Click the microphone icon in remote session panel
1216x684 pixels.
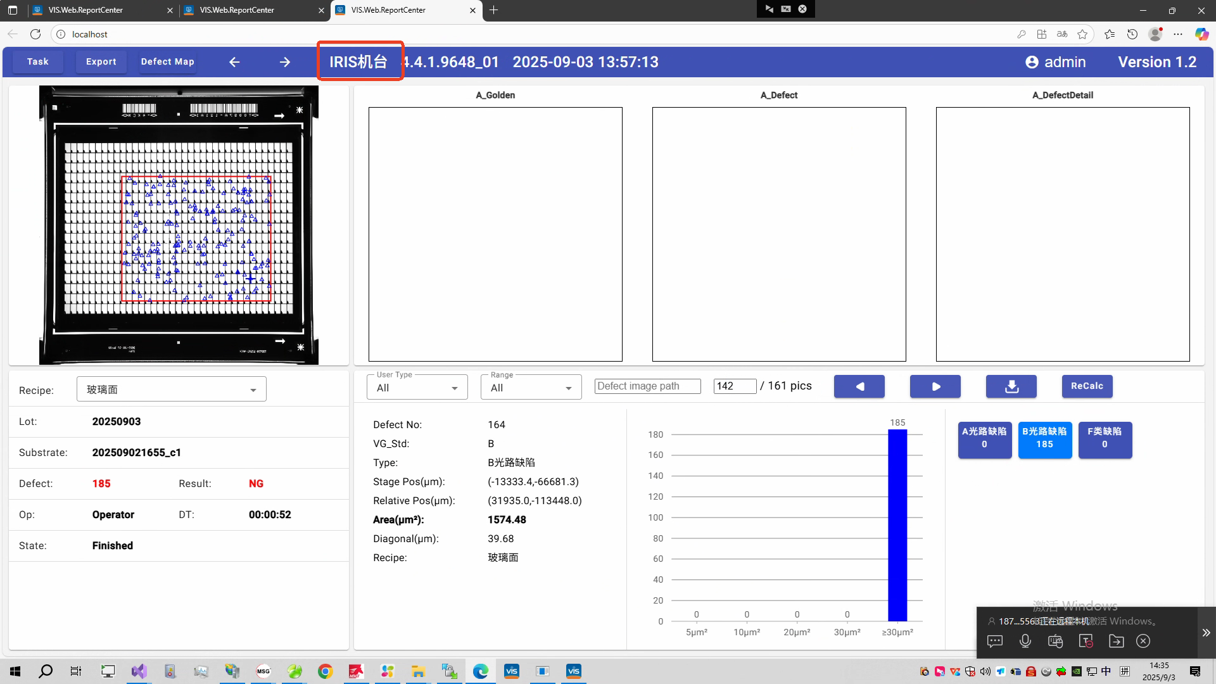1025,641
